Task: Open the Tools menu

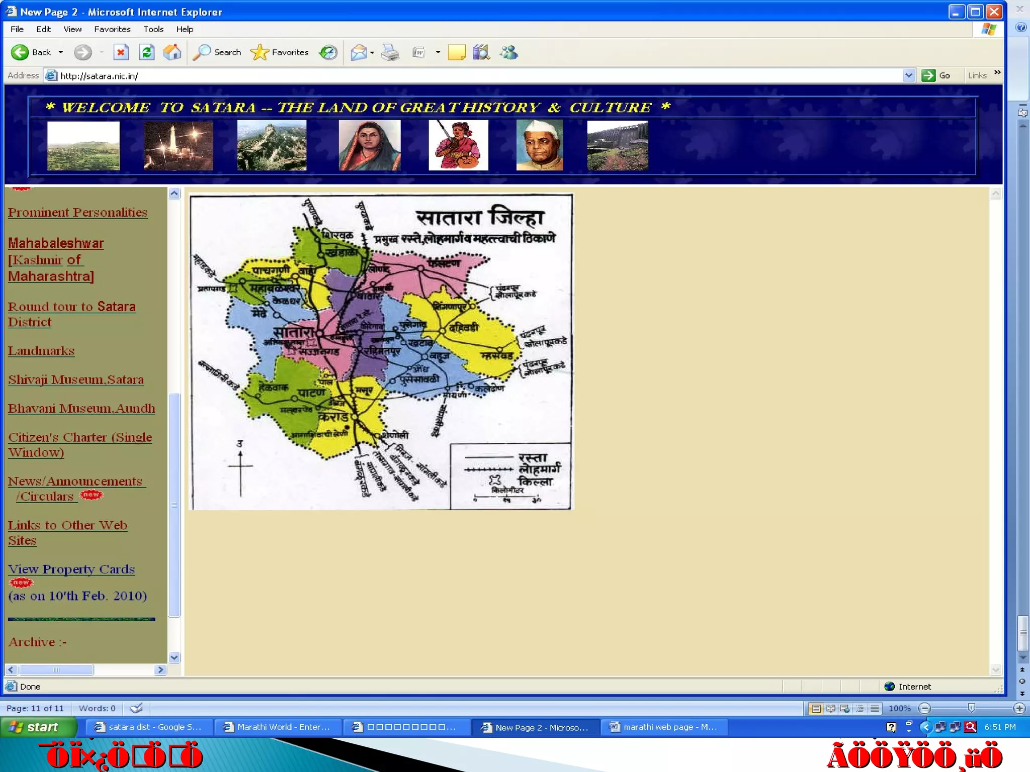Action: [153, 29]
